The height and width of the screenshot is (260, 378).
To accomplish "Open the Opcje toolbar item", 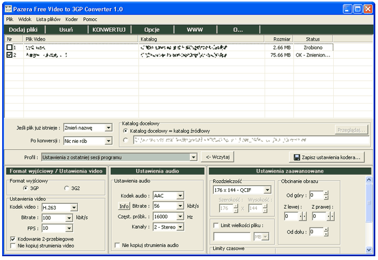I will tap(152, 30).
